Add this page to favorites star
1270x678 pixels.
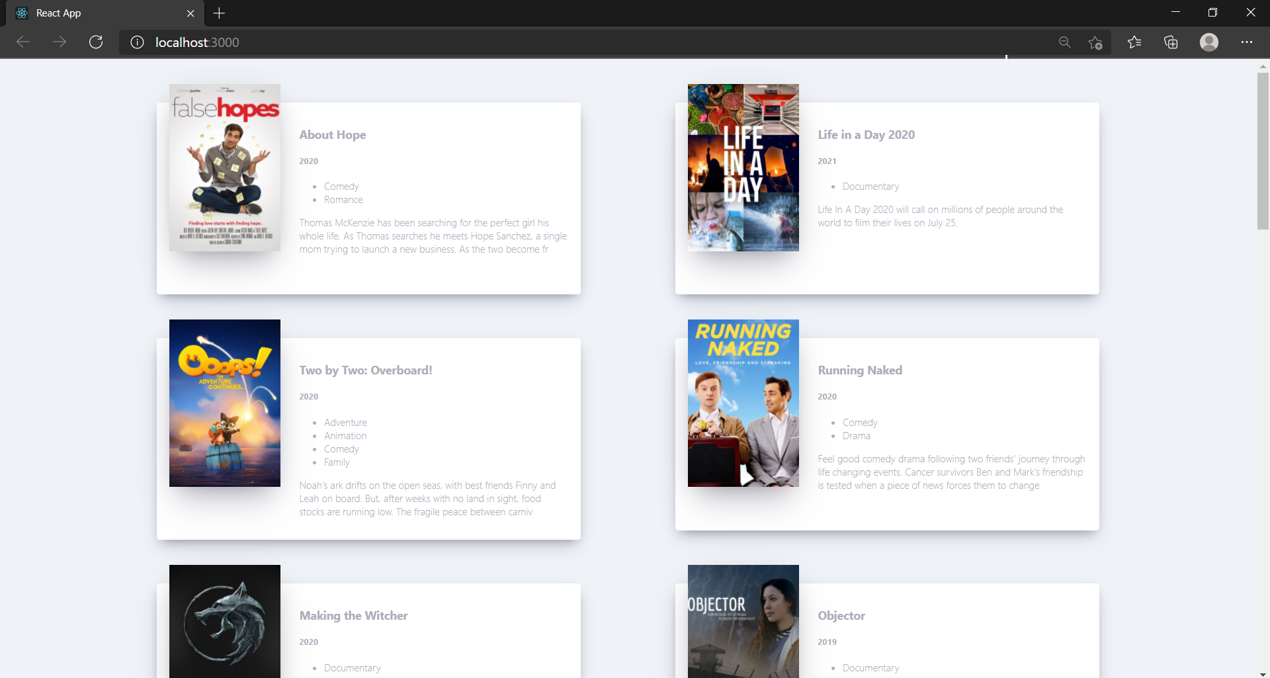click(x=1095, y=42)
